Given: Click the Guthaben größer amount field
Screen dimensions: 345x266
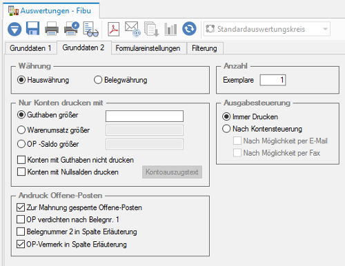Looking at the screenshot, I should click(x=144, y=116).
